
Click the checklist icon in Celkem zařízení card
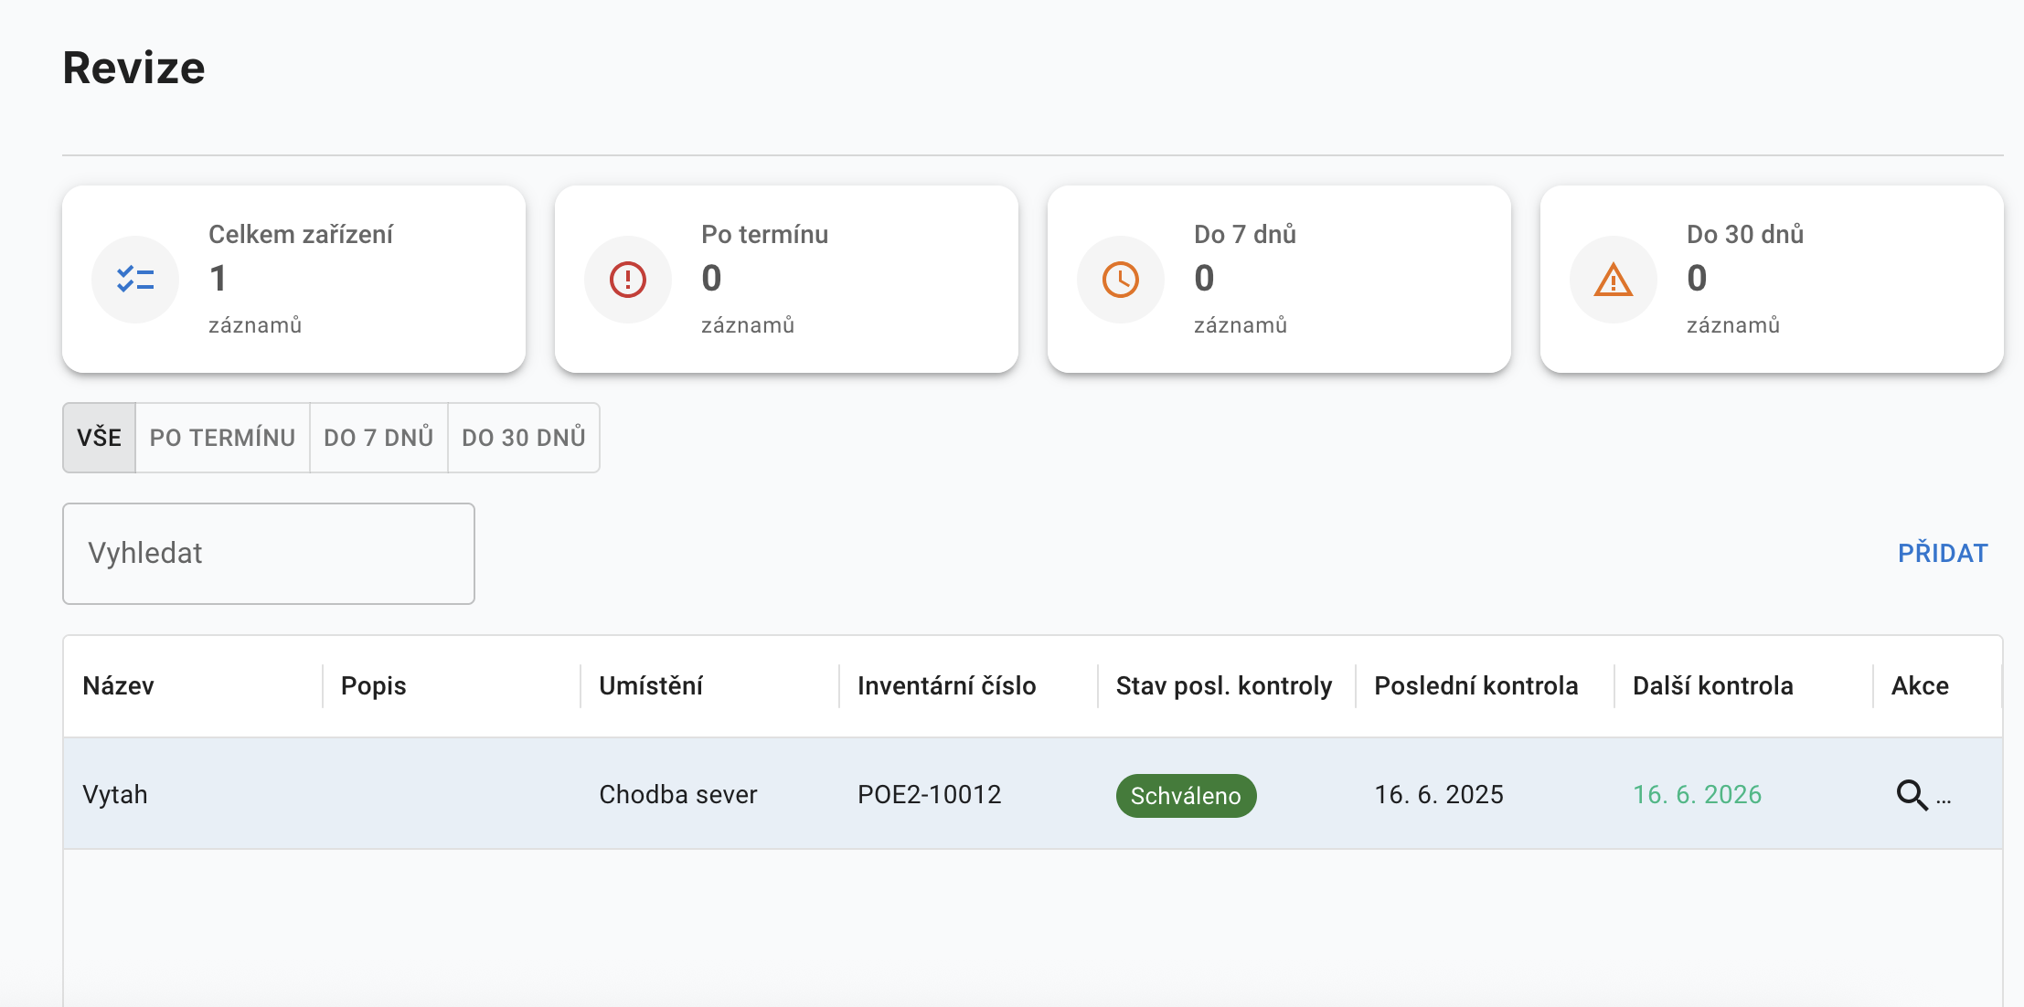pyautogui.click(x=135, y=279)
